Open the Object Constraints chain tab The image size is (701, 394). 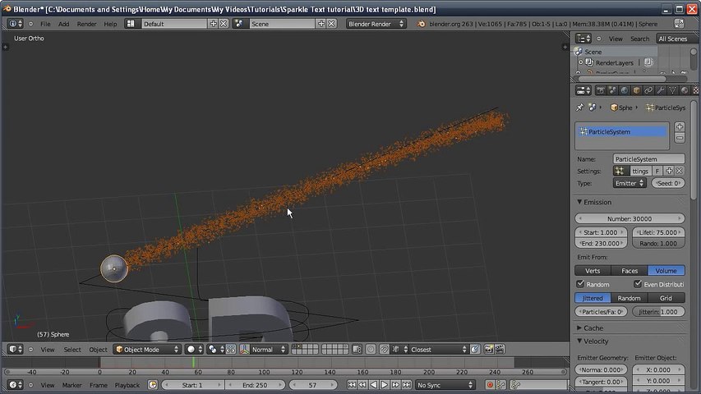click(648, 90)
